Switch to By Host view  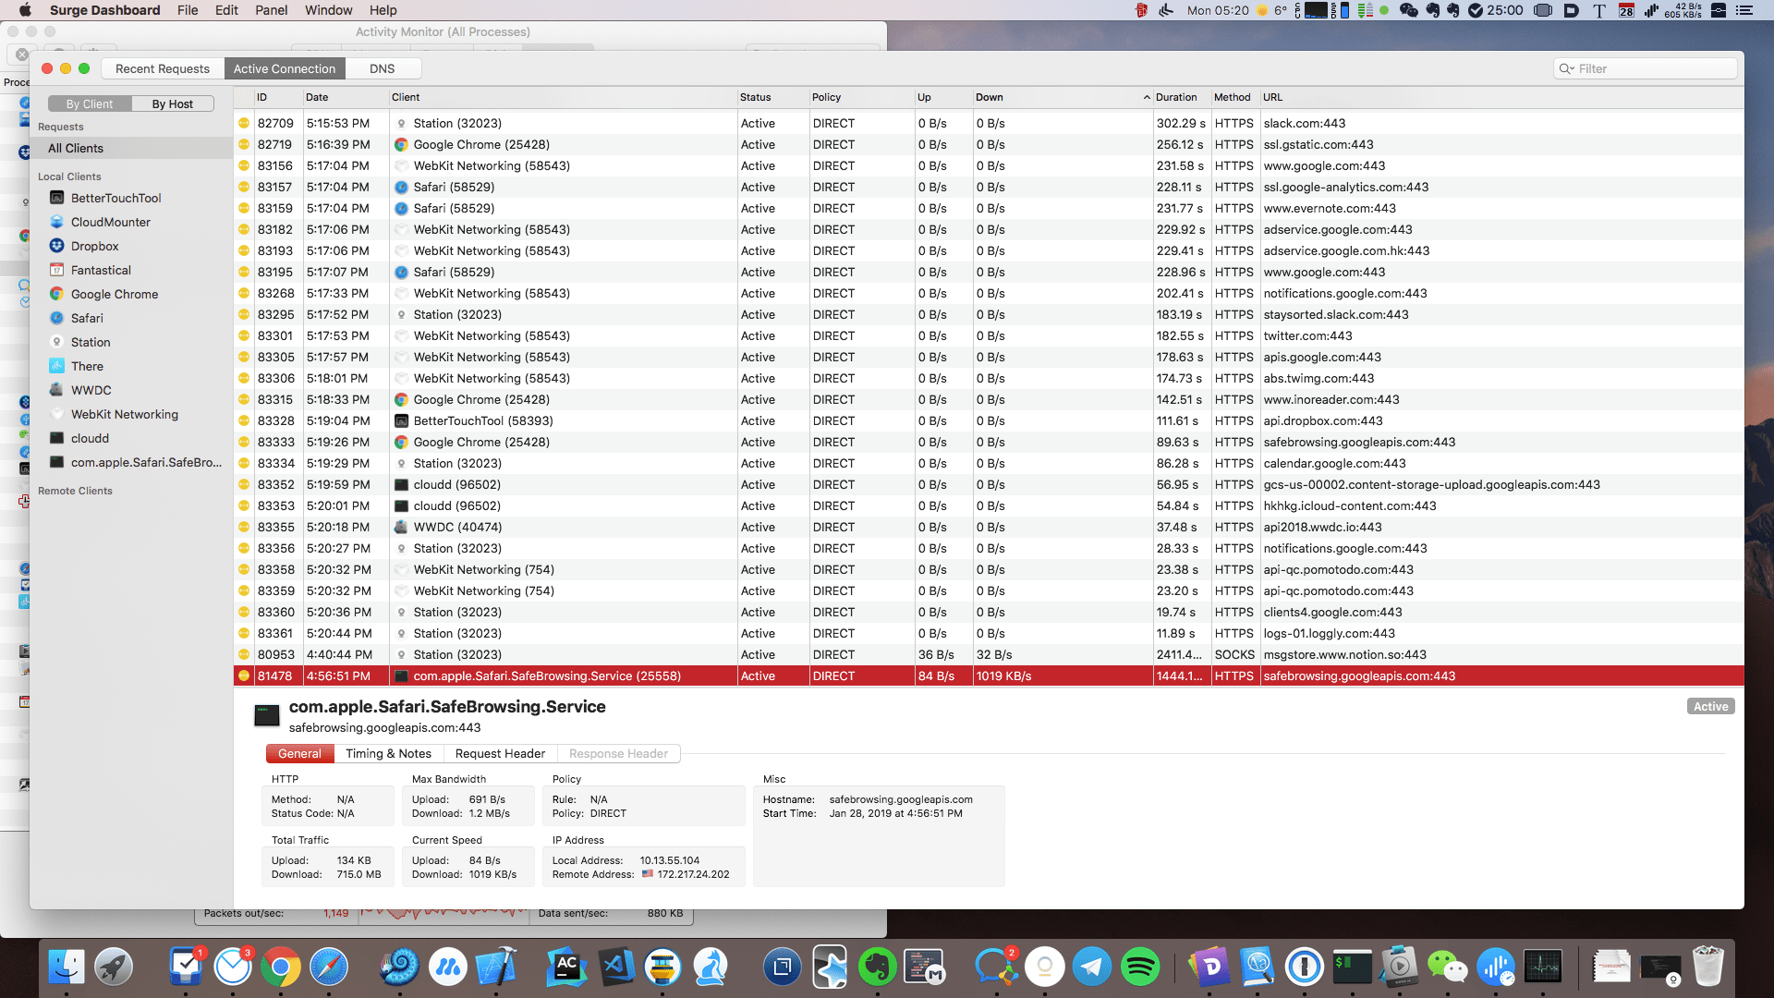click(172, 103)
